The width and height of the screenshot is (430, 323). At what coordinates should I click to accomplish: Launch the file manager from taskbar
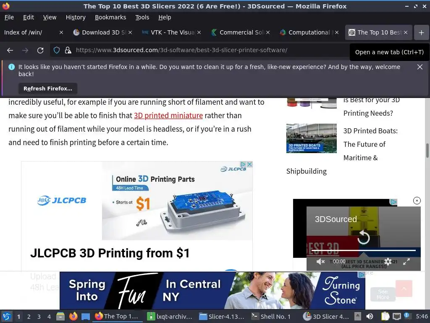(x=60, y=316)
